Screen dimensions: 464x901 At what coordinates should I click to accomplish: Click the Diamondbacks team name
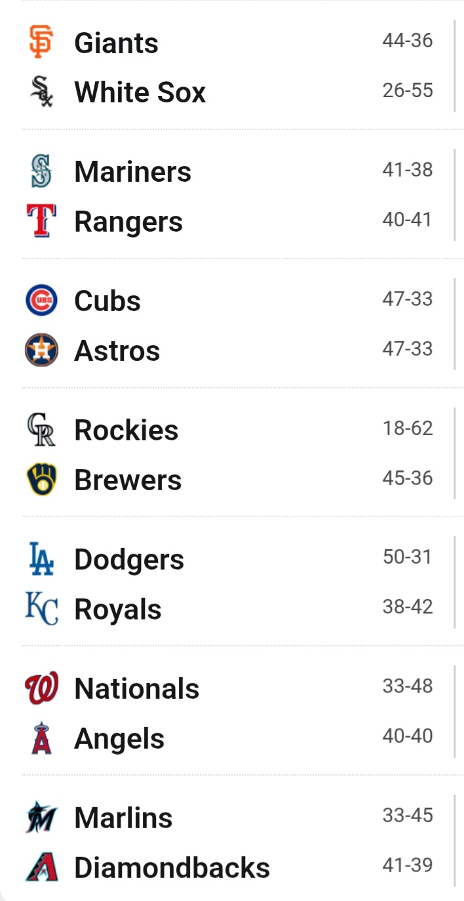(x=172, y=868)
